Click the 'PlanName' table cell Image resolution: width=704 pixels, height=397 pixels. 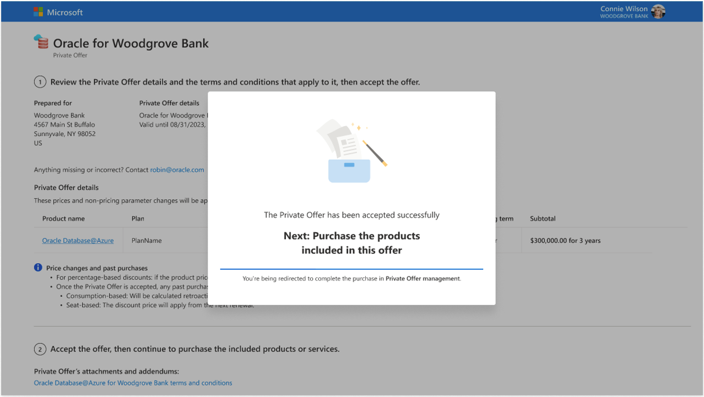tap(147, 241)
